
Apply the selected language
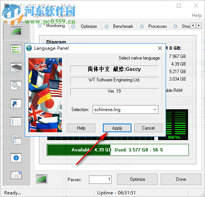click(117, 128)
